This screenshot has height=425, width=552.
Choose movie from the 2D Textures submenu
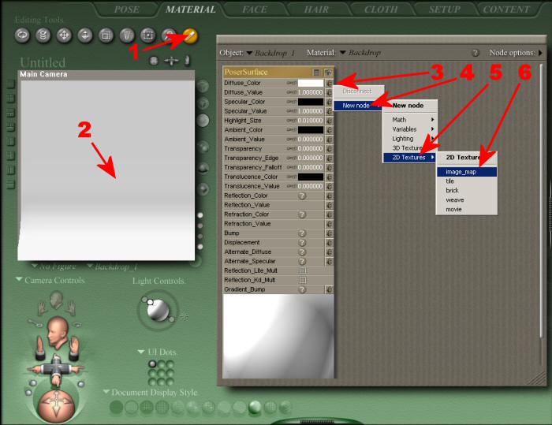coord(467,209)
